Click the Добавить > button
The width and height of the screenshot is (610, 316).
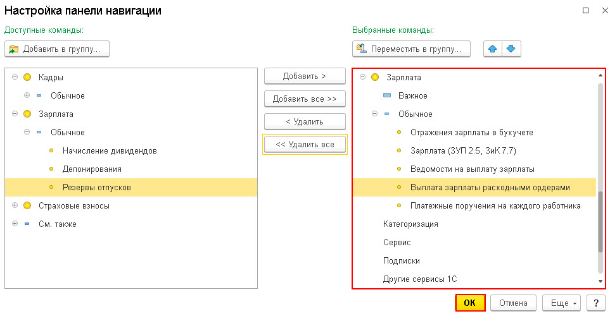click(305, 76)
